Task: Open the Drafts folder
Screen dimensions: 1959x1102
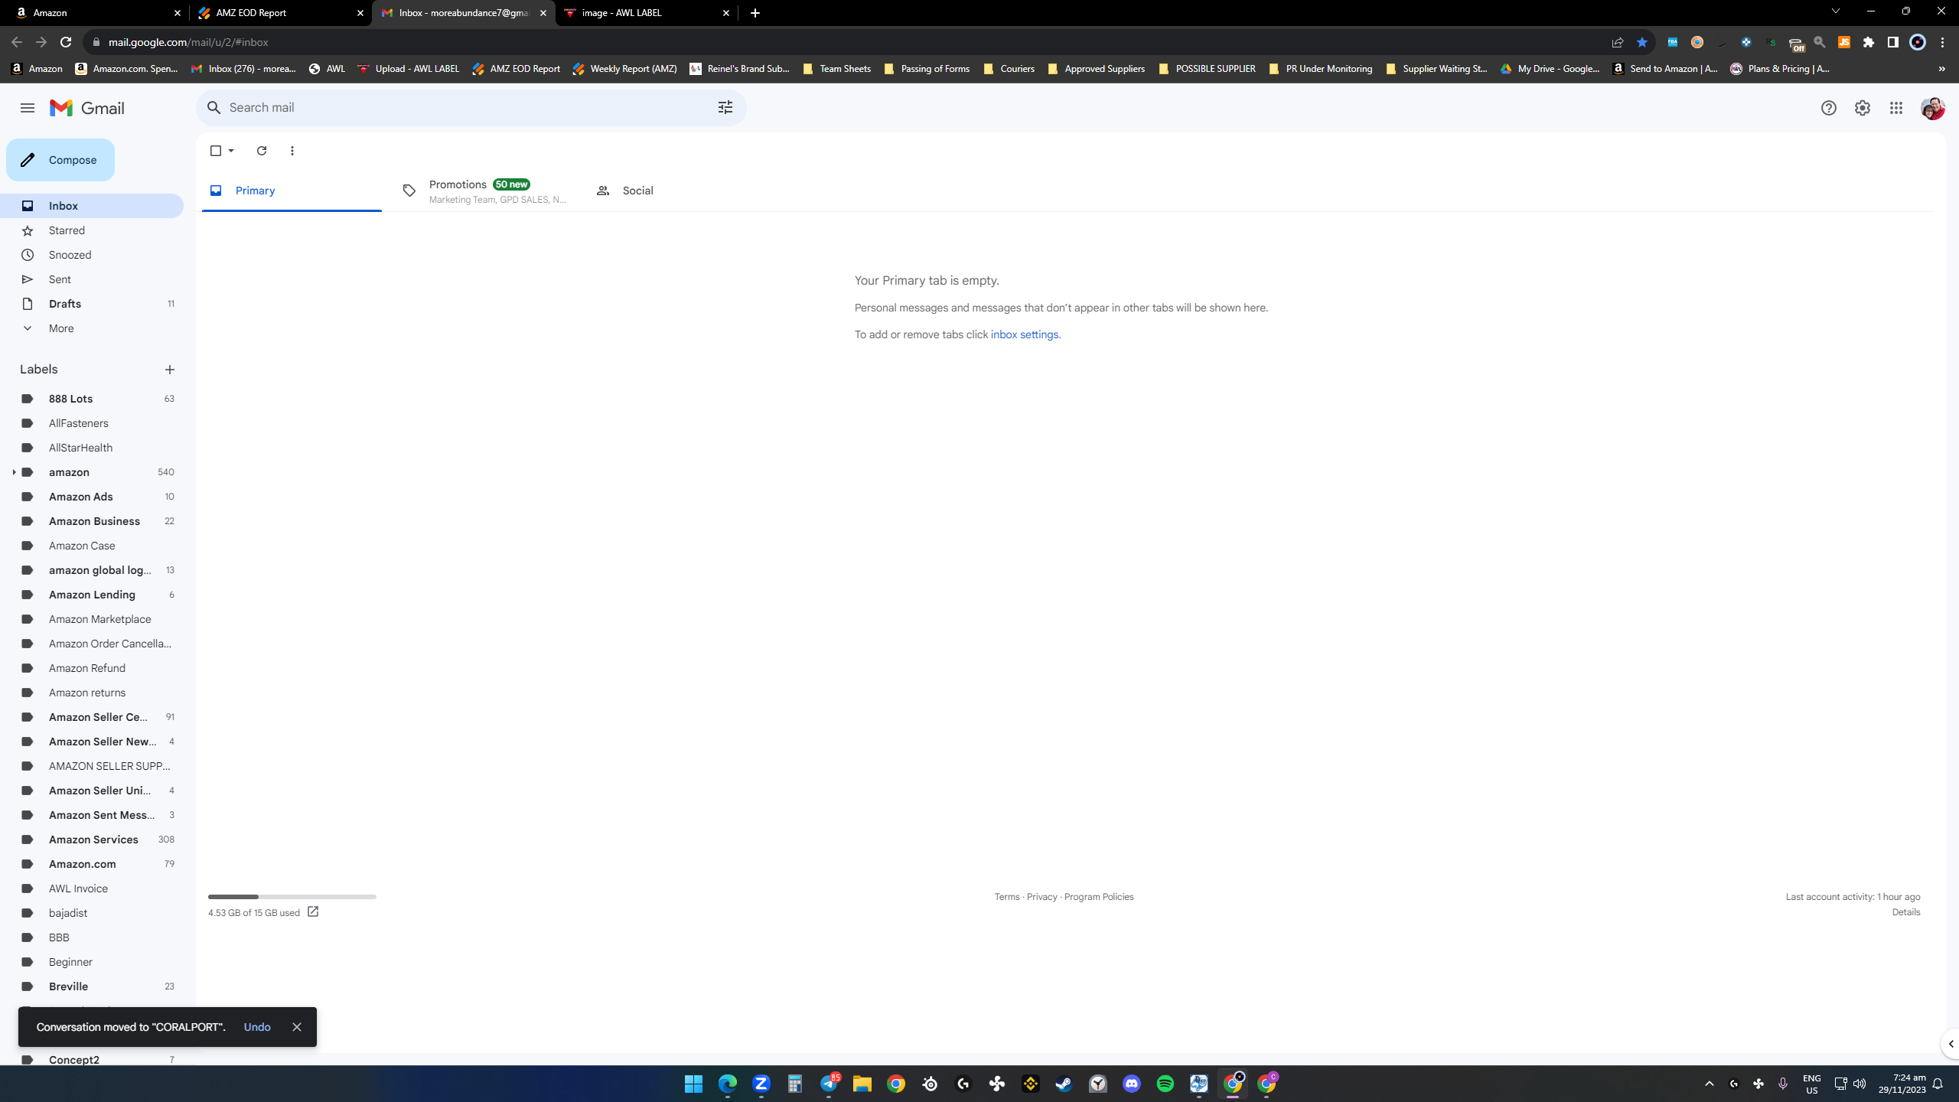Action: pyautogui.click(x=92, y=304)
